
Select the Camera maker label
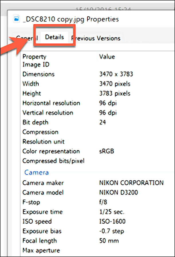tap(43, 183)
